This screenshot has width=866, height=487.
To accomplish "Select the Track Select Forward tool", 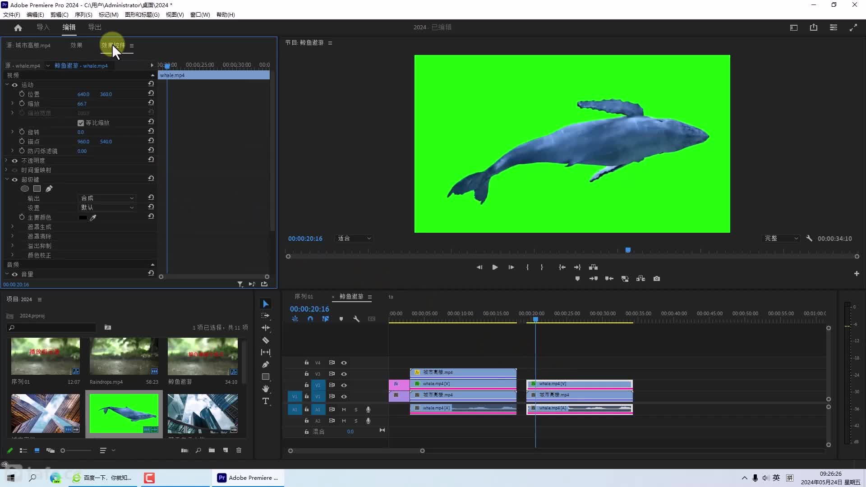I will 266,316.
